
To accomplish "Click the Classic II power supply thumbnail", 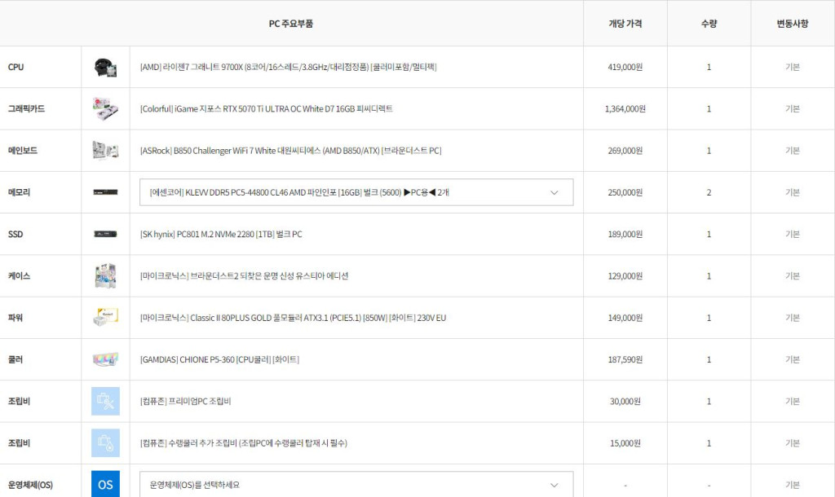I will pos(105,318).
